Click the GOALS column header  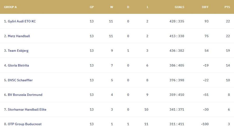pos(179,7)
